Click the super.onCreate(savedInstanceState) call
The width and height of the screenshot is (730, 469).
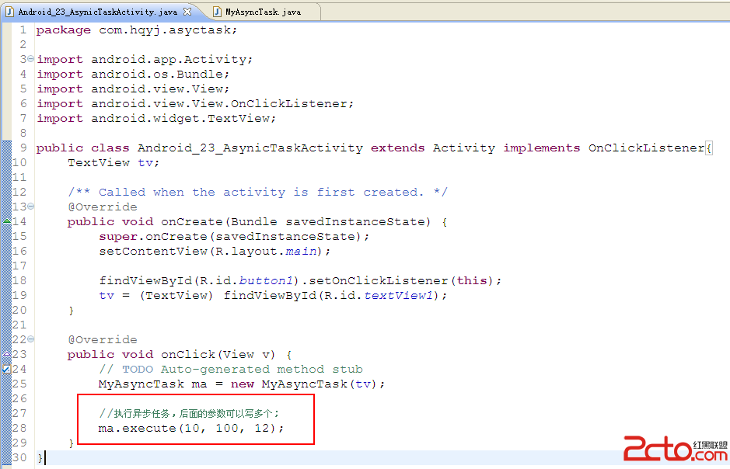[234, 237]
